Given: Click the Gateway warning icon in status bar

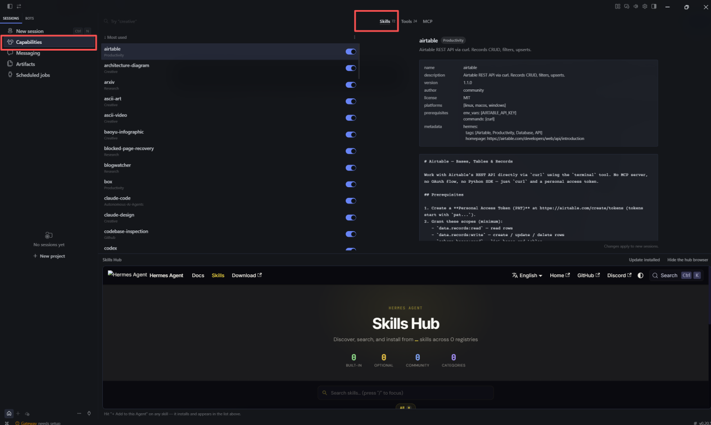Looking at the screenshot, I should click(17, 423).
